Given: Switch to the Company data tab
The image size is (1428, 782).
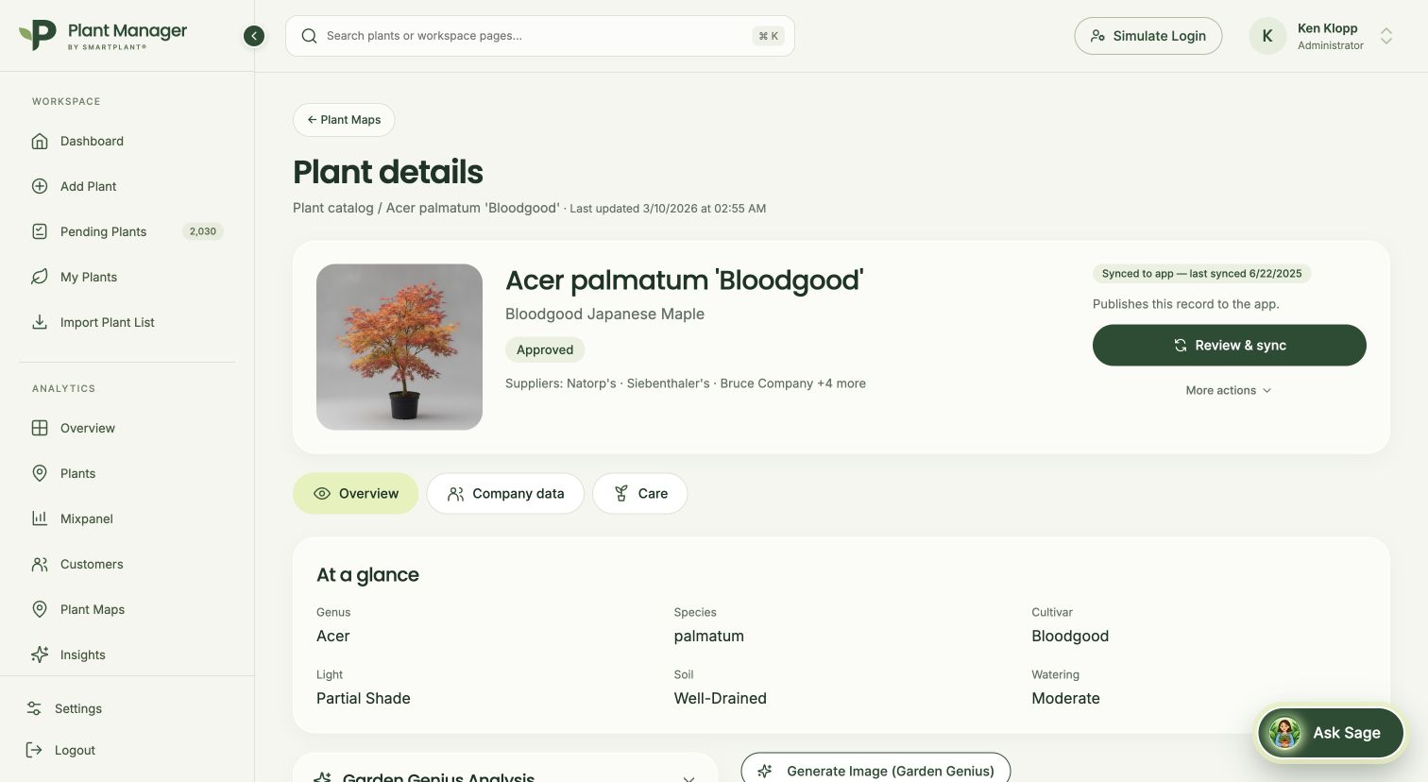Looking at the screenshot, I should tap(505, 494).
